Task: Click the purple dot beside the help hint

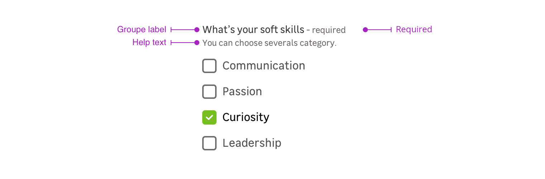Action: (x=197, y=43)
